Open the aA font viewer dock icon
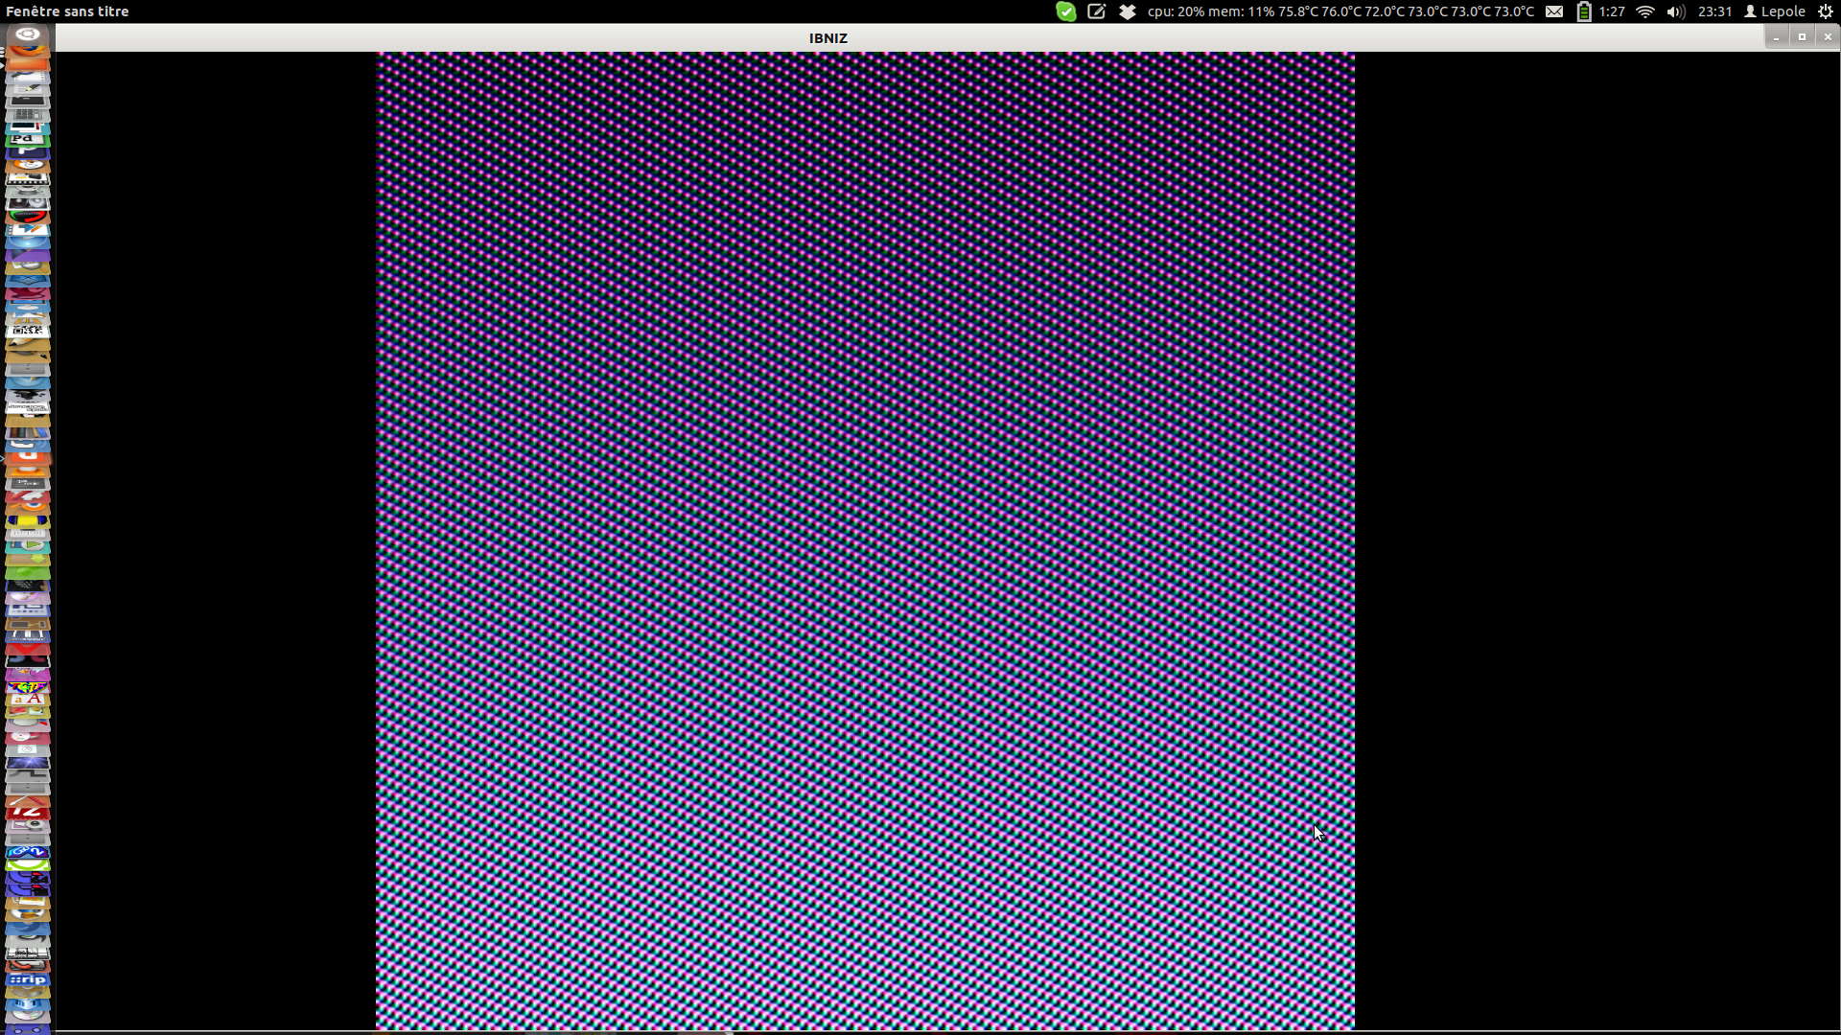The height and width of the screenshot is (1035, 1841). pos(27,701)
